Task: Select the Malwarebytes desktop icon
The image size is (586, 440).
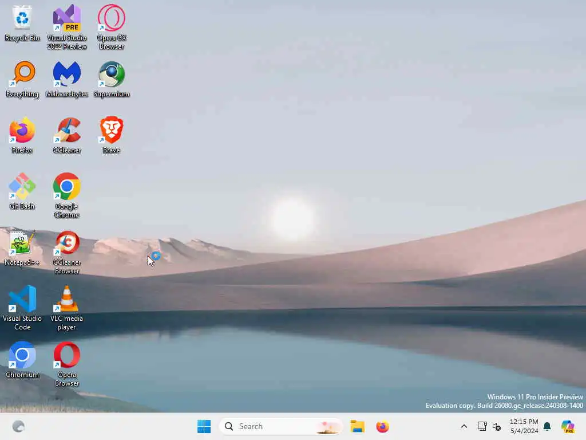Action: tap(67, 79)
